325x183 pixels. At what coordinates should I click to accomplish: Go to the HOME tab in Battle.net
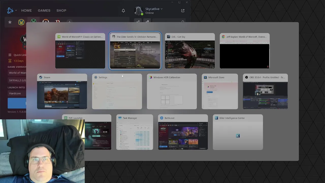point(26,10)
